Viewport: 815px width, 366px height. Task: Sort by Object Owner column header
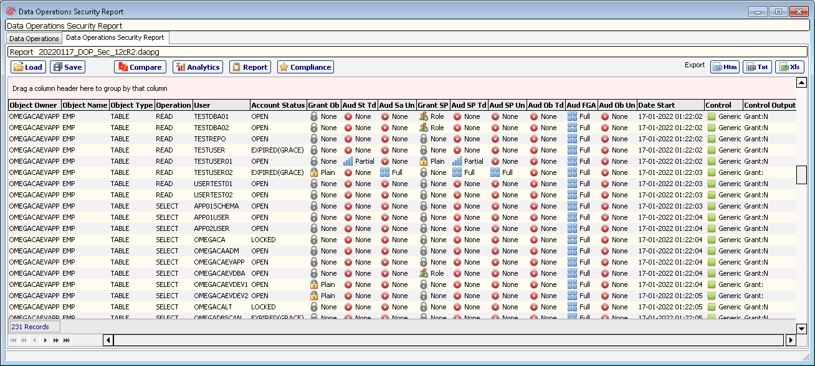tap(34, 105)
